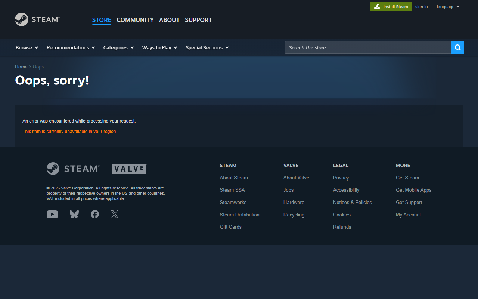Focus the Search the store field
This screenshot has width=478, height=299.
(x=368, y=47)
